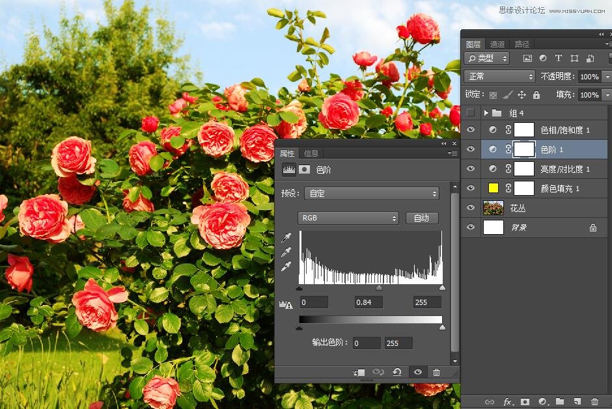Screen dimensions: 612x409
Task: Switch to the 属性 tab
Action: pyautogui.click(x=287, y=153)
